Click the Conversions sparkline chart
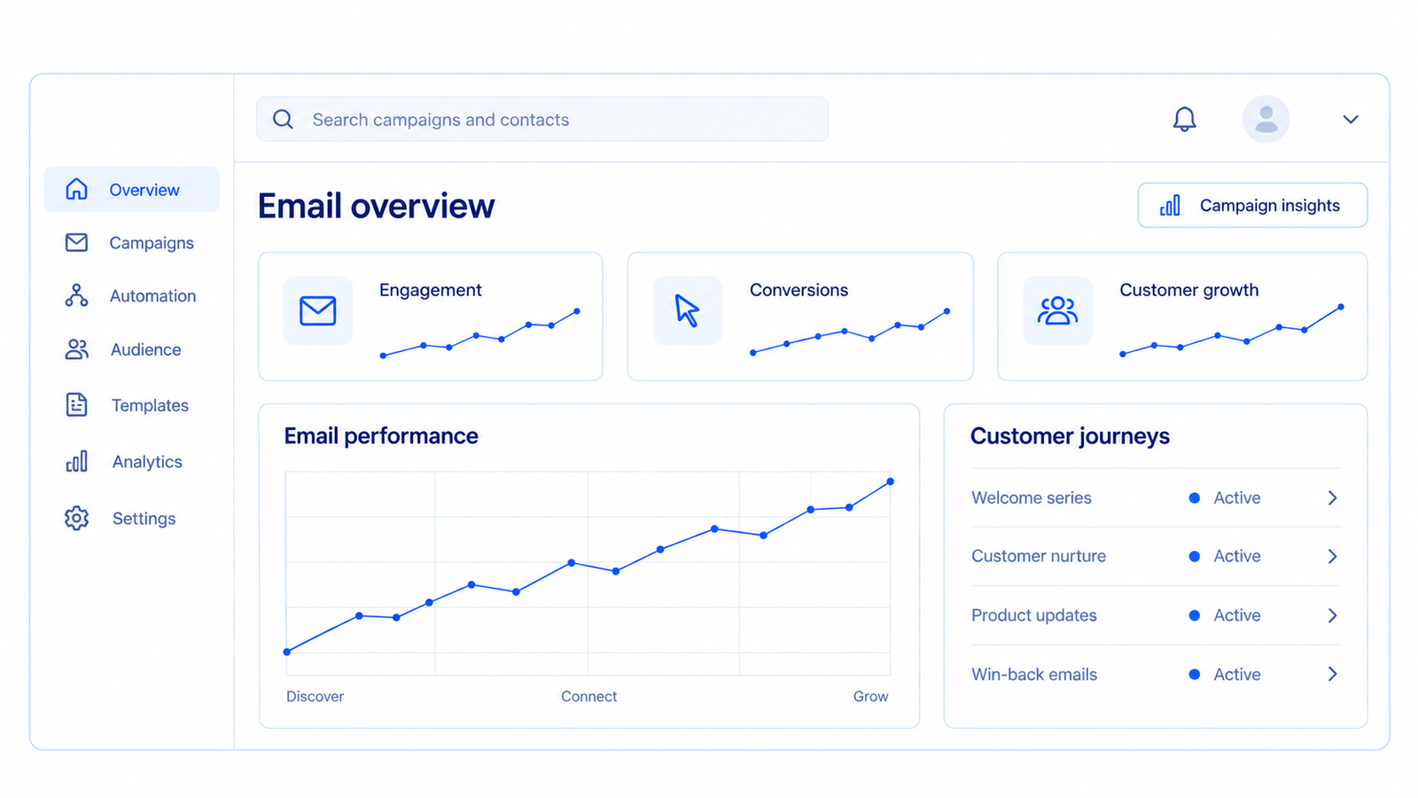Screen dimensions: 1418x798 pos(850,332)
